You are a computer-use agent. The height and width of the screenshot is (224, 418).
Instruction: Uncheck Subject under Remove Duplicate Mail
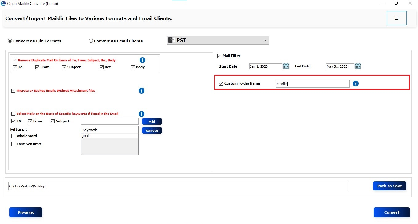point(64,67)
